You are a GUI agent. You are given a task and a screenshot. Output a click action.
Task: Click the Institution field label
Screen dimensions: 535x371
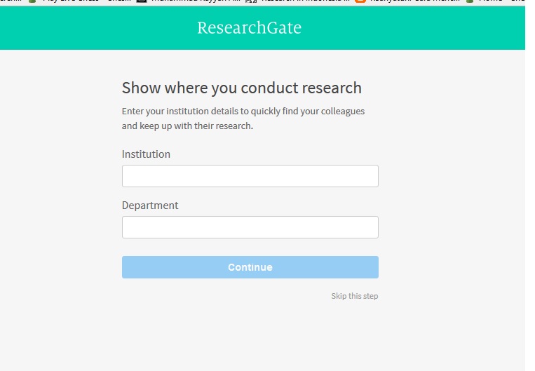point(146,154)
